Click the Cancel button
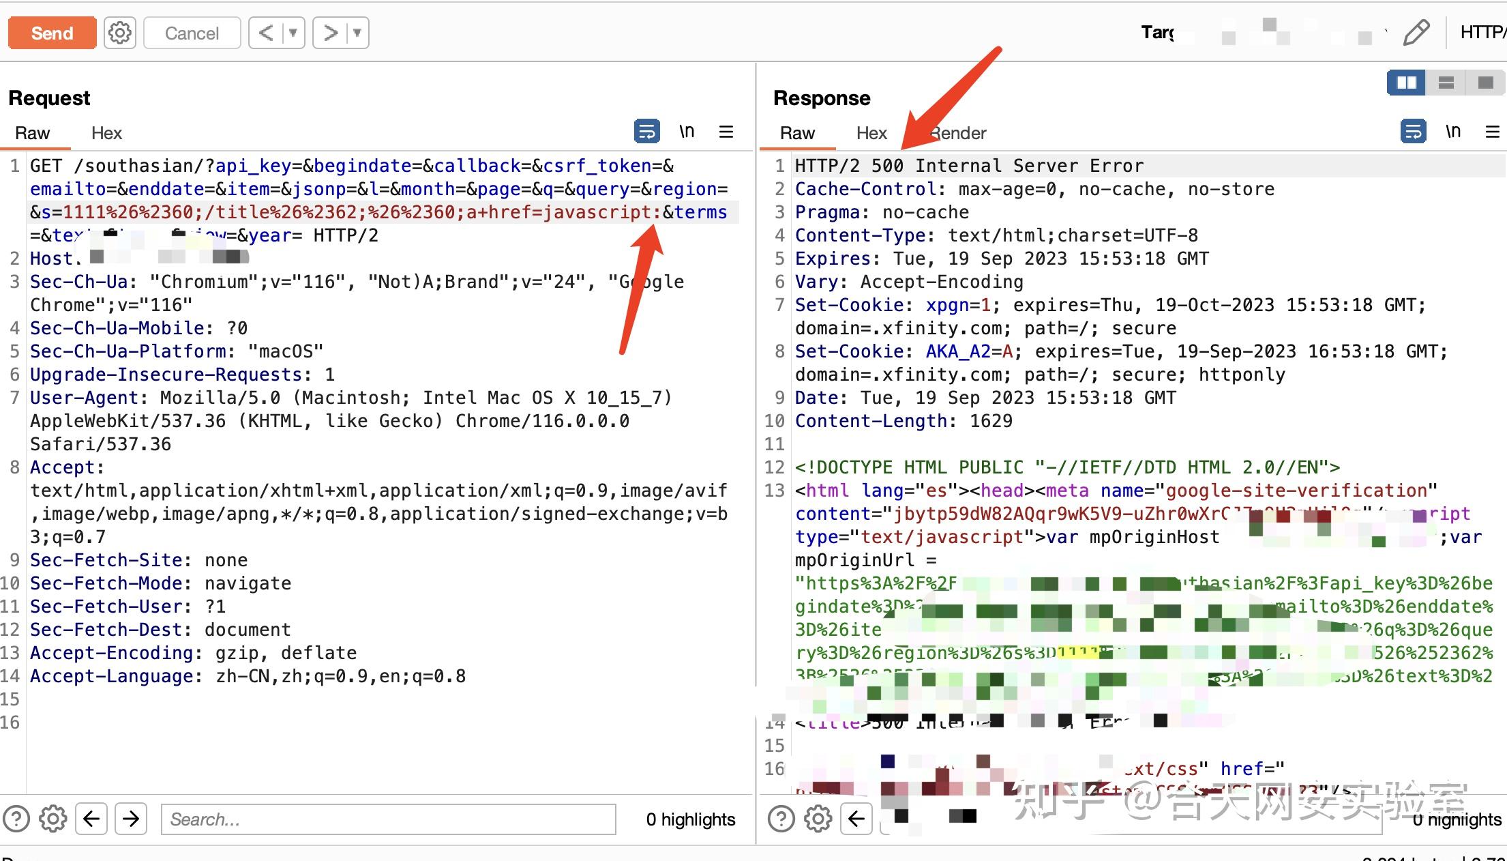 tap(192, 32)
